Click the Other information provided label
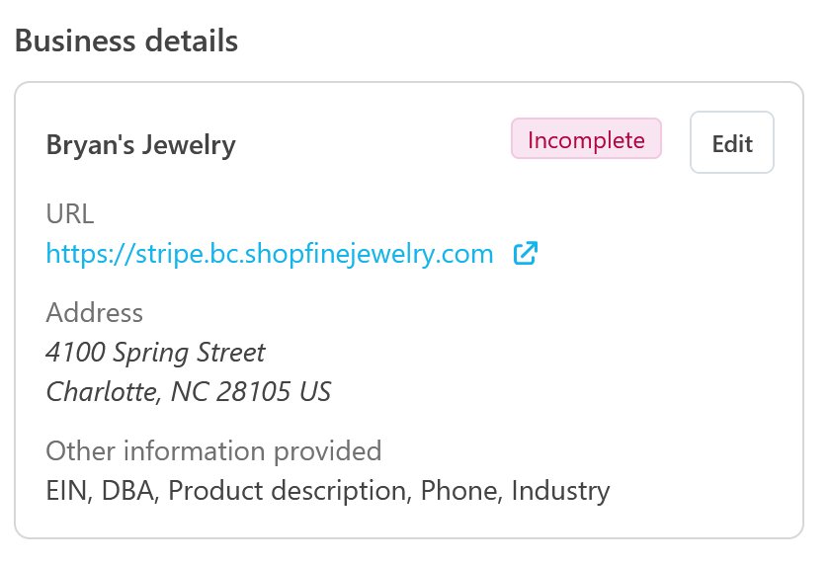The width and height of the screenshot is (830, 565). tap(213, 451)
